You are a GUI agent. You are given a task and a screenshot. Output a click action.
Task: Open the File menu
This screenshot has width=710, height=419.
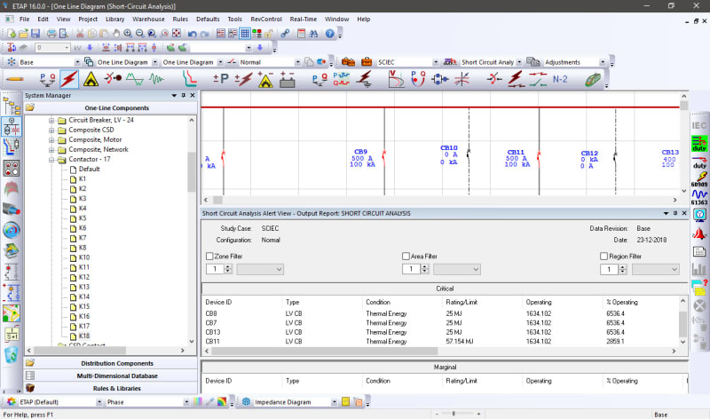[25, 19]
